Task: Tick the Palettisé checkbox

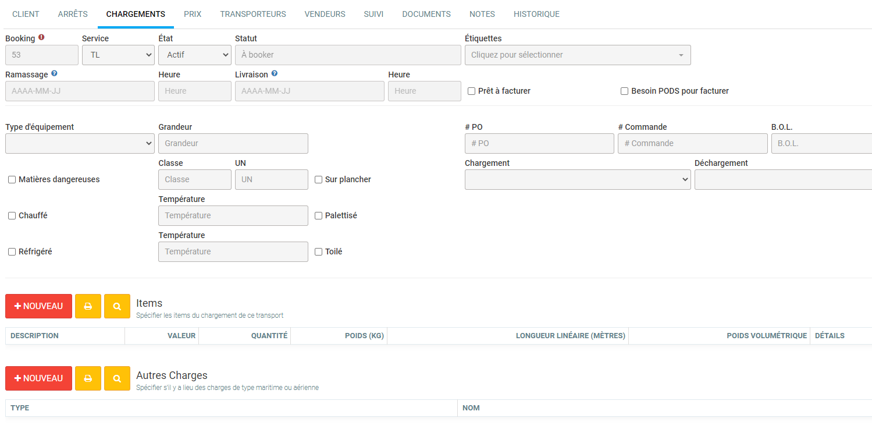Action: (319, 216)
